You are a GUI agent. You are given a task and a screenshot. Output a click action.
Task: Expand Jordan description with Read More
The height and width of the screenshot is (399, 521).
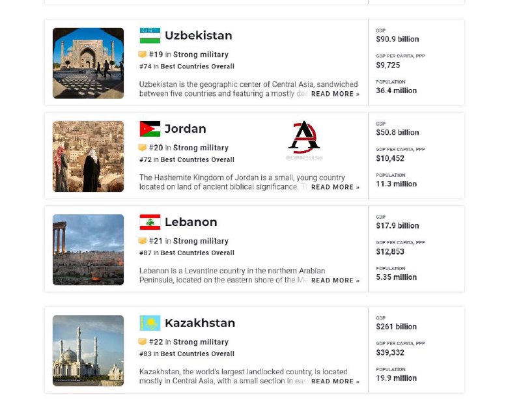335,187
